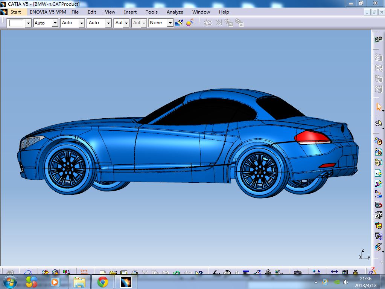Open the Selective Load tool
The height and width of the screenshot is (289, 385).
pyautogui.click(x=378, y=225)
